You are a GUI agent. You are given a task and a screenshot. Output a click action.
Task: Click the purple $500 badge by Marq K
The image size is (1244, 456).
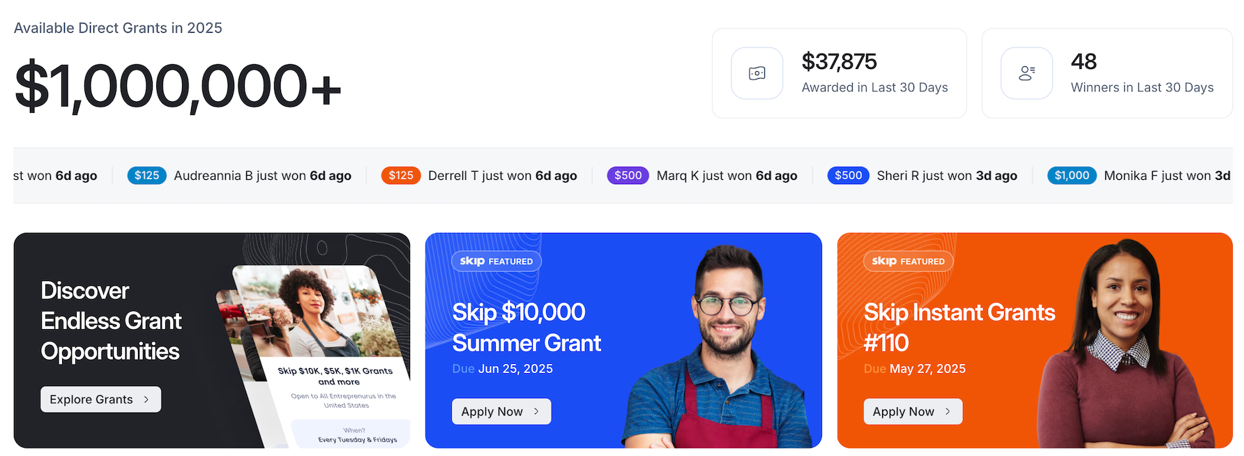coord(628,176)
